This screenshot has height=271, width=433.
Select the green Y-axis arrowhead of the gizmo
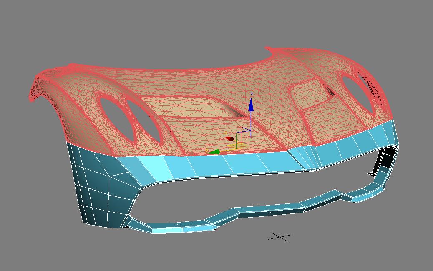point(214,152)
